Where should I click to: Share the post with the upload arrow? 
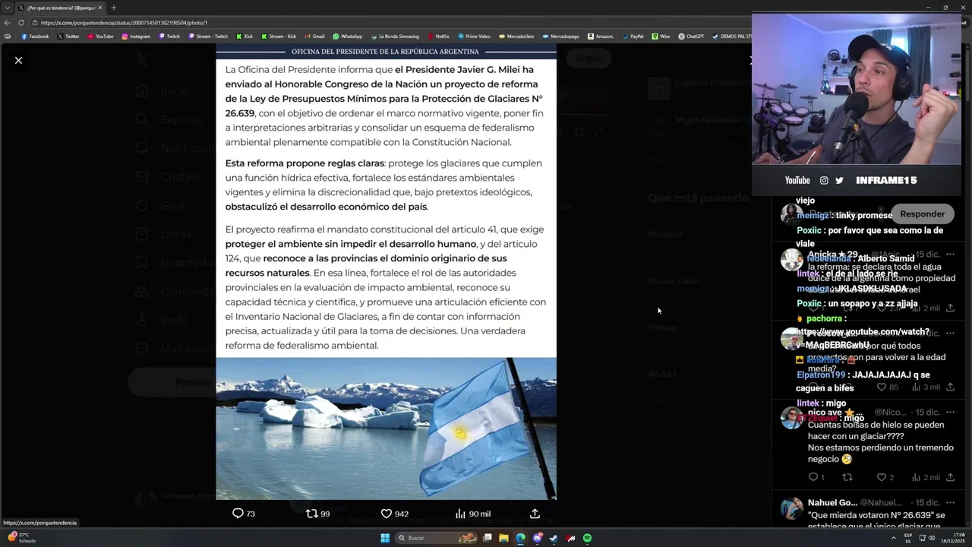pos(535,514)
